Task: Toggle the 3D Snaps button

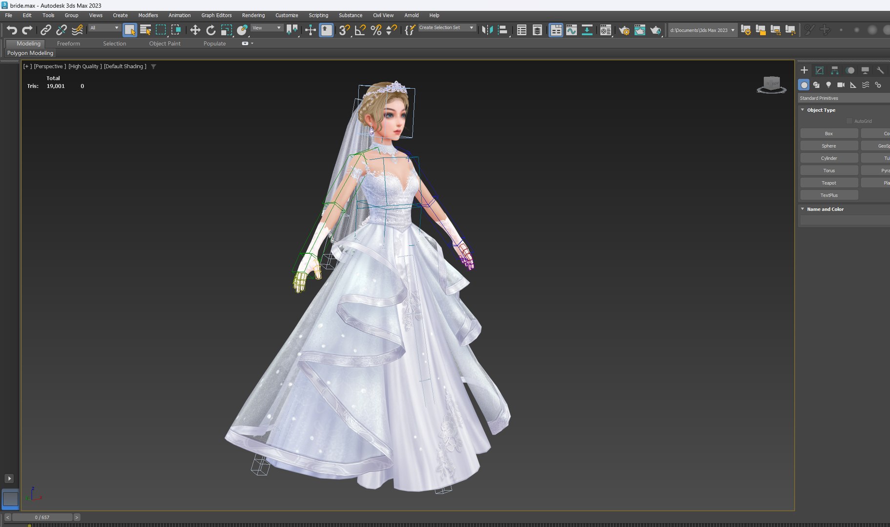Action: point(344,30)
